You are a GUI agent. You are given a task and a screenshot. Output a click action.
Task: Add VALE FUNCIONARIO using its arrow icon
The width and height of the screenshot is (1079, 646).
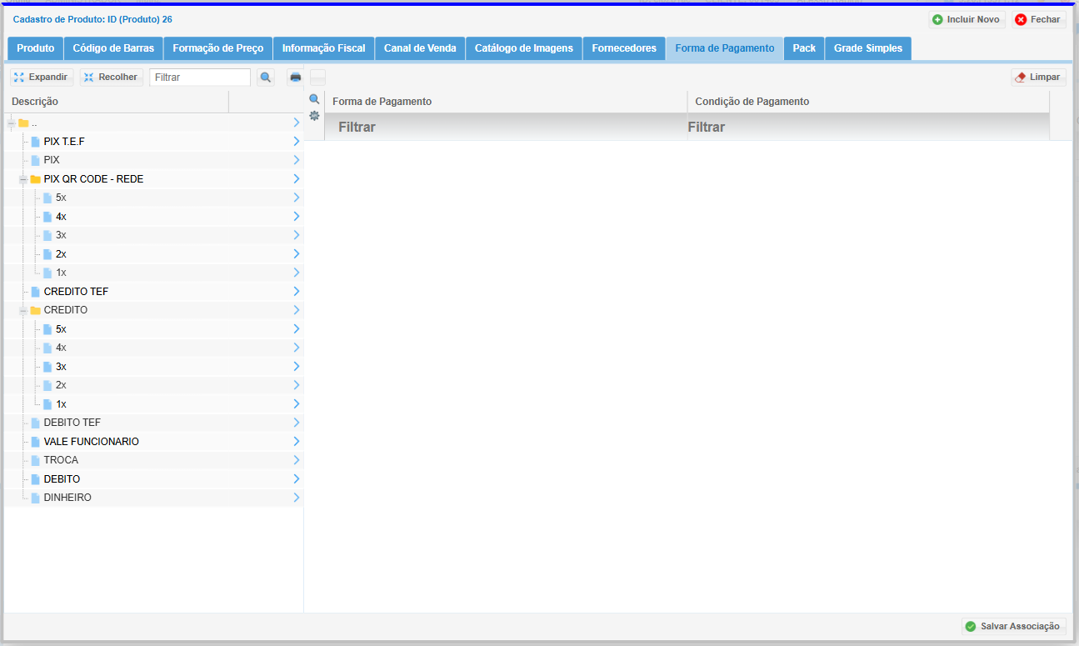click(x=297, y=442)
